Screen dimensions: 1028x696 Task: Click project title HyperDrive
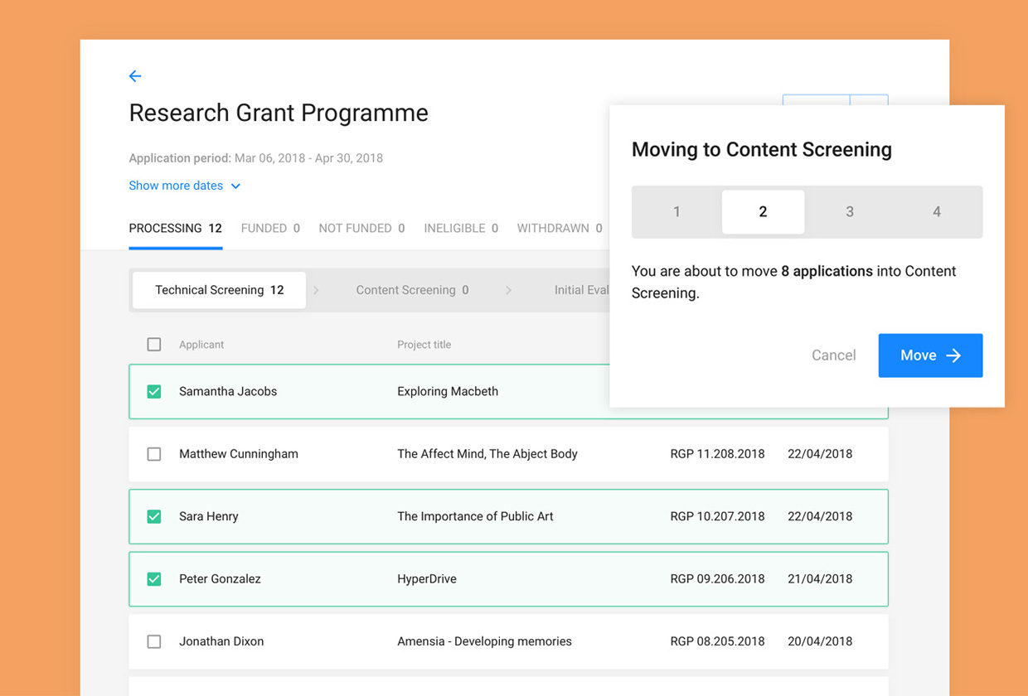tap(427, 579)
